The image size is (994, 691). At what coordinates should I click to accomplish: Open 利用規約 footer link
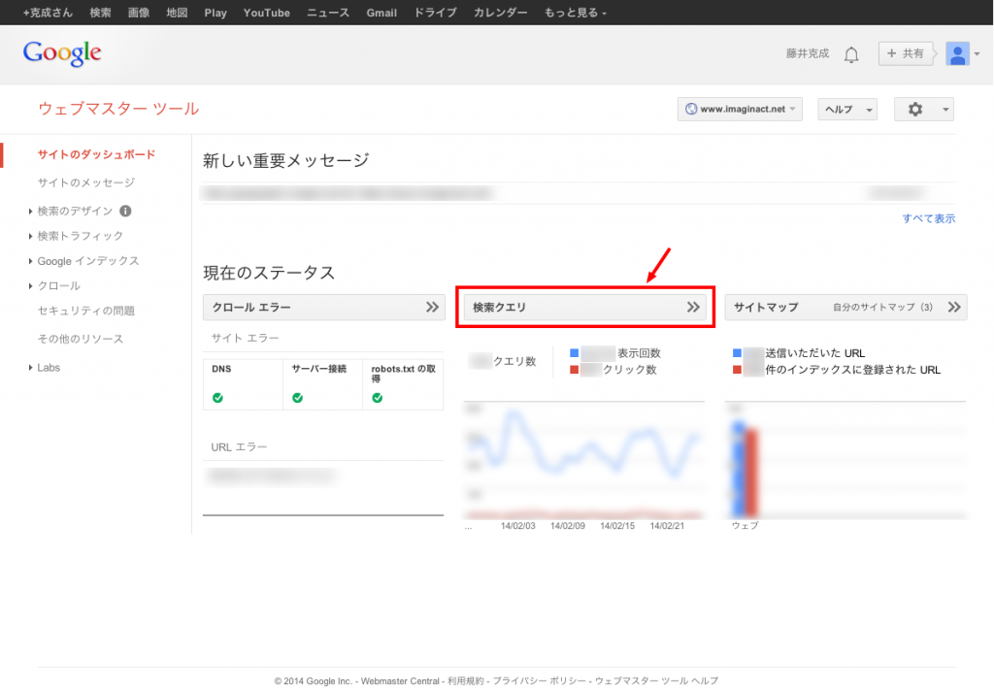pos(465,681)
